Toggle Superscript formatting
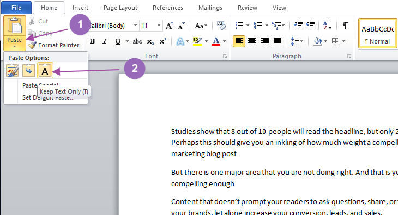 pyautogui.click(x=162, y=41)
